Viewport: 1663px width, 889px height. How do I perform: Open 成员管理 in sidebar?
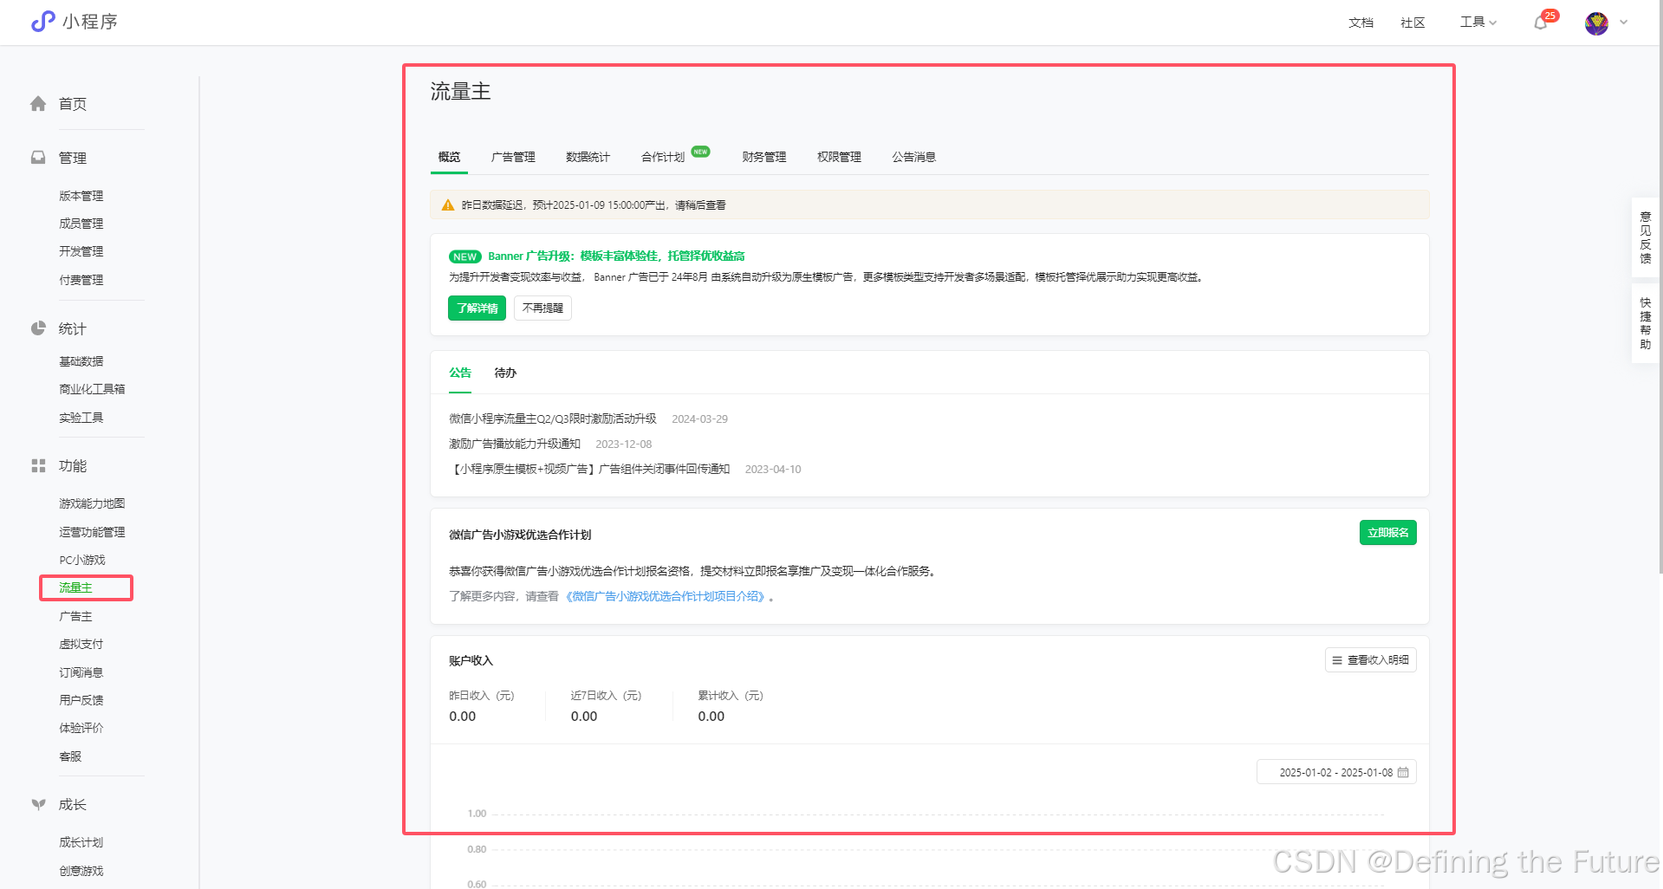(81, 224)
